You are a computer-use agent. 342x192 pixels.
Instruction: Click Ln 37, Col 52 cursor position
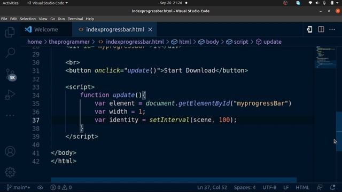coord(212,187)
